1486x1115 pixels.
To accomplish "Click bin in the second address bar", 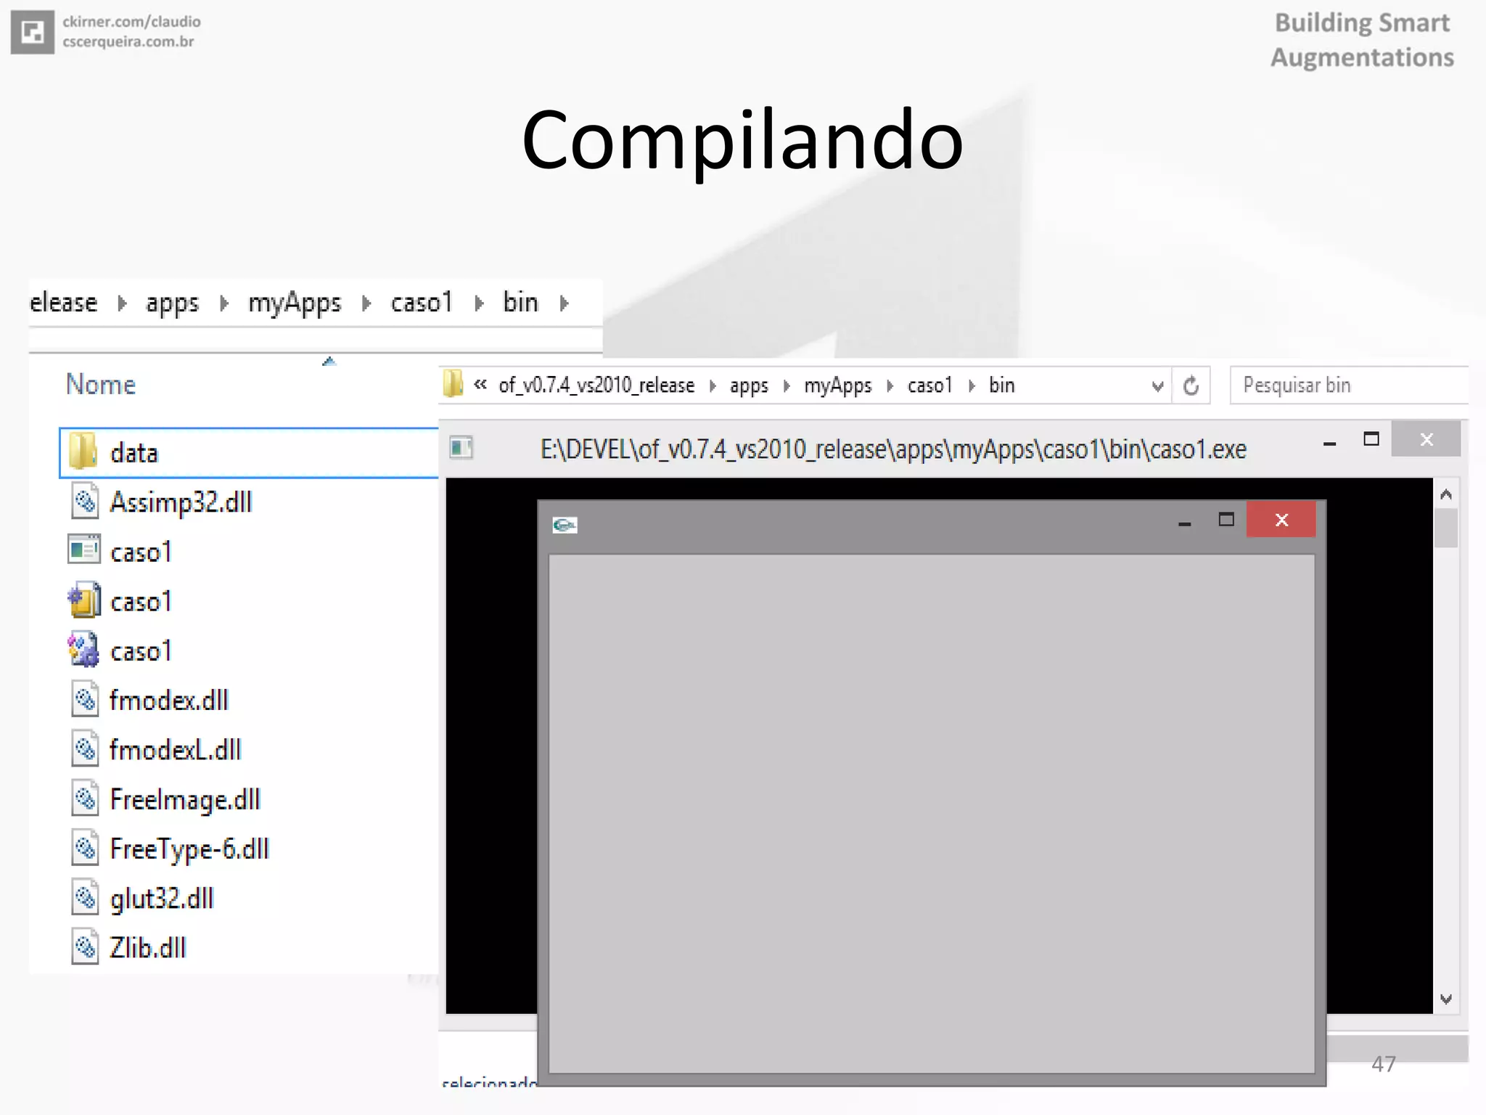I will pos(1001,385).
